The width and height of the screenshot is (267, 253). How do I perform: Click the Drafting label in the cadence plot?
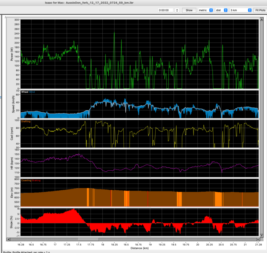pyautogui.click(x=26, y=121)
